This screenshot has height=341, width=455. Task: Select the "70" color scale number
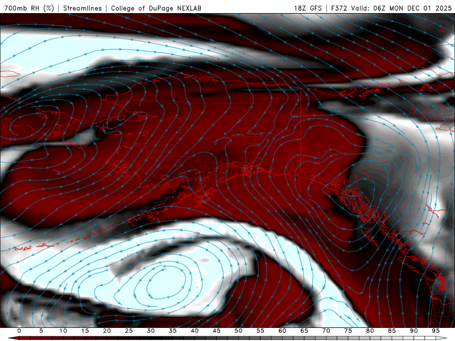coord(326,331)
